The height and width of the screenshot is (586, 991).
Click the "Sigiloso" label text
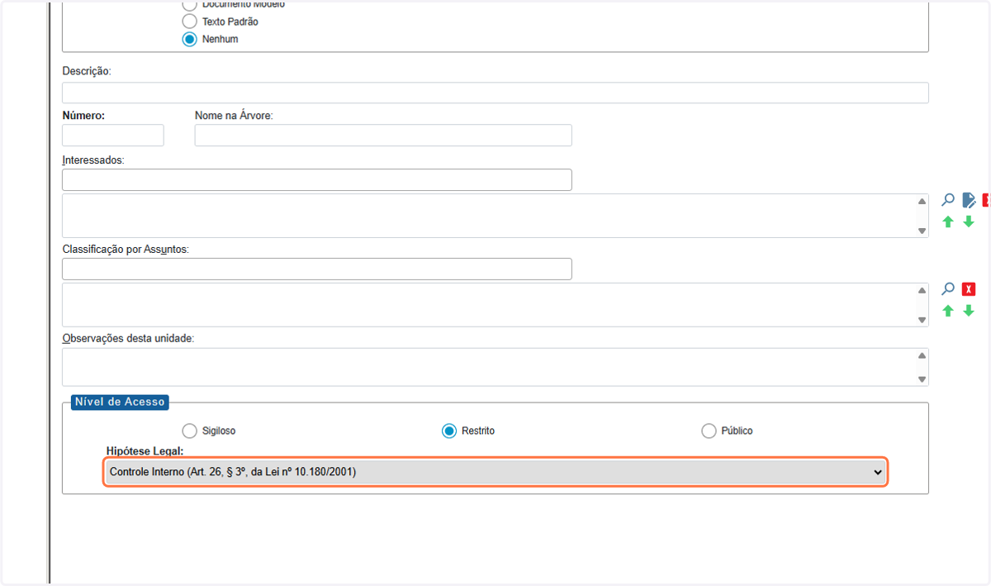point(219,431)
